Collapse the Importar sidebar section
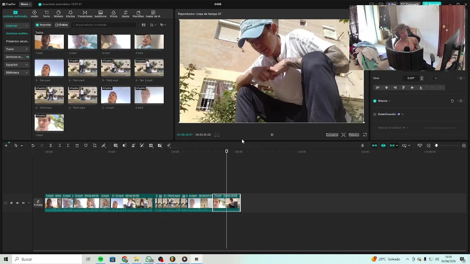This screenshot has width=470, height=264. pyautogui.click(x=17, y=26)
